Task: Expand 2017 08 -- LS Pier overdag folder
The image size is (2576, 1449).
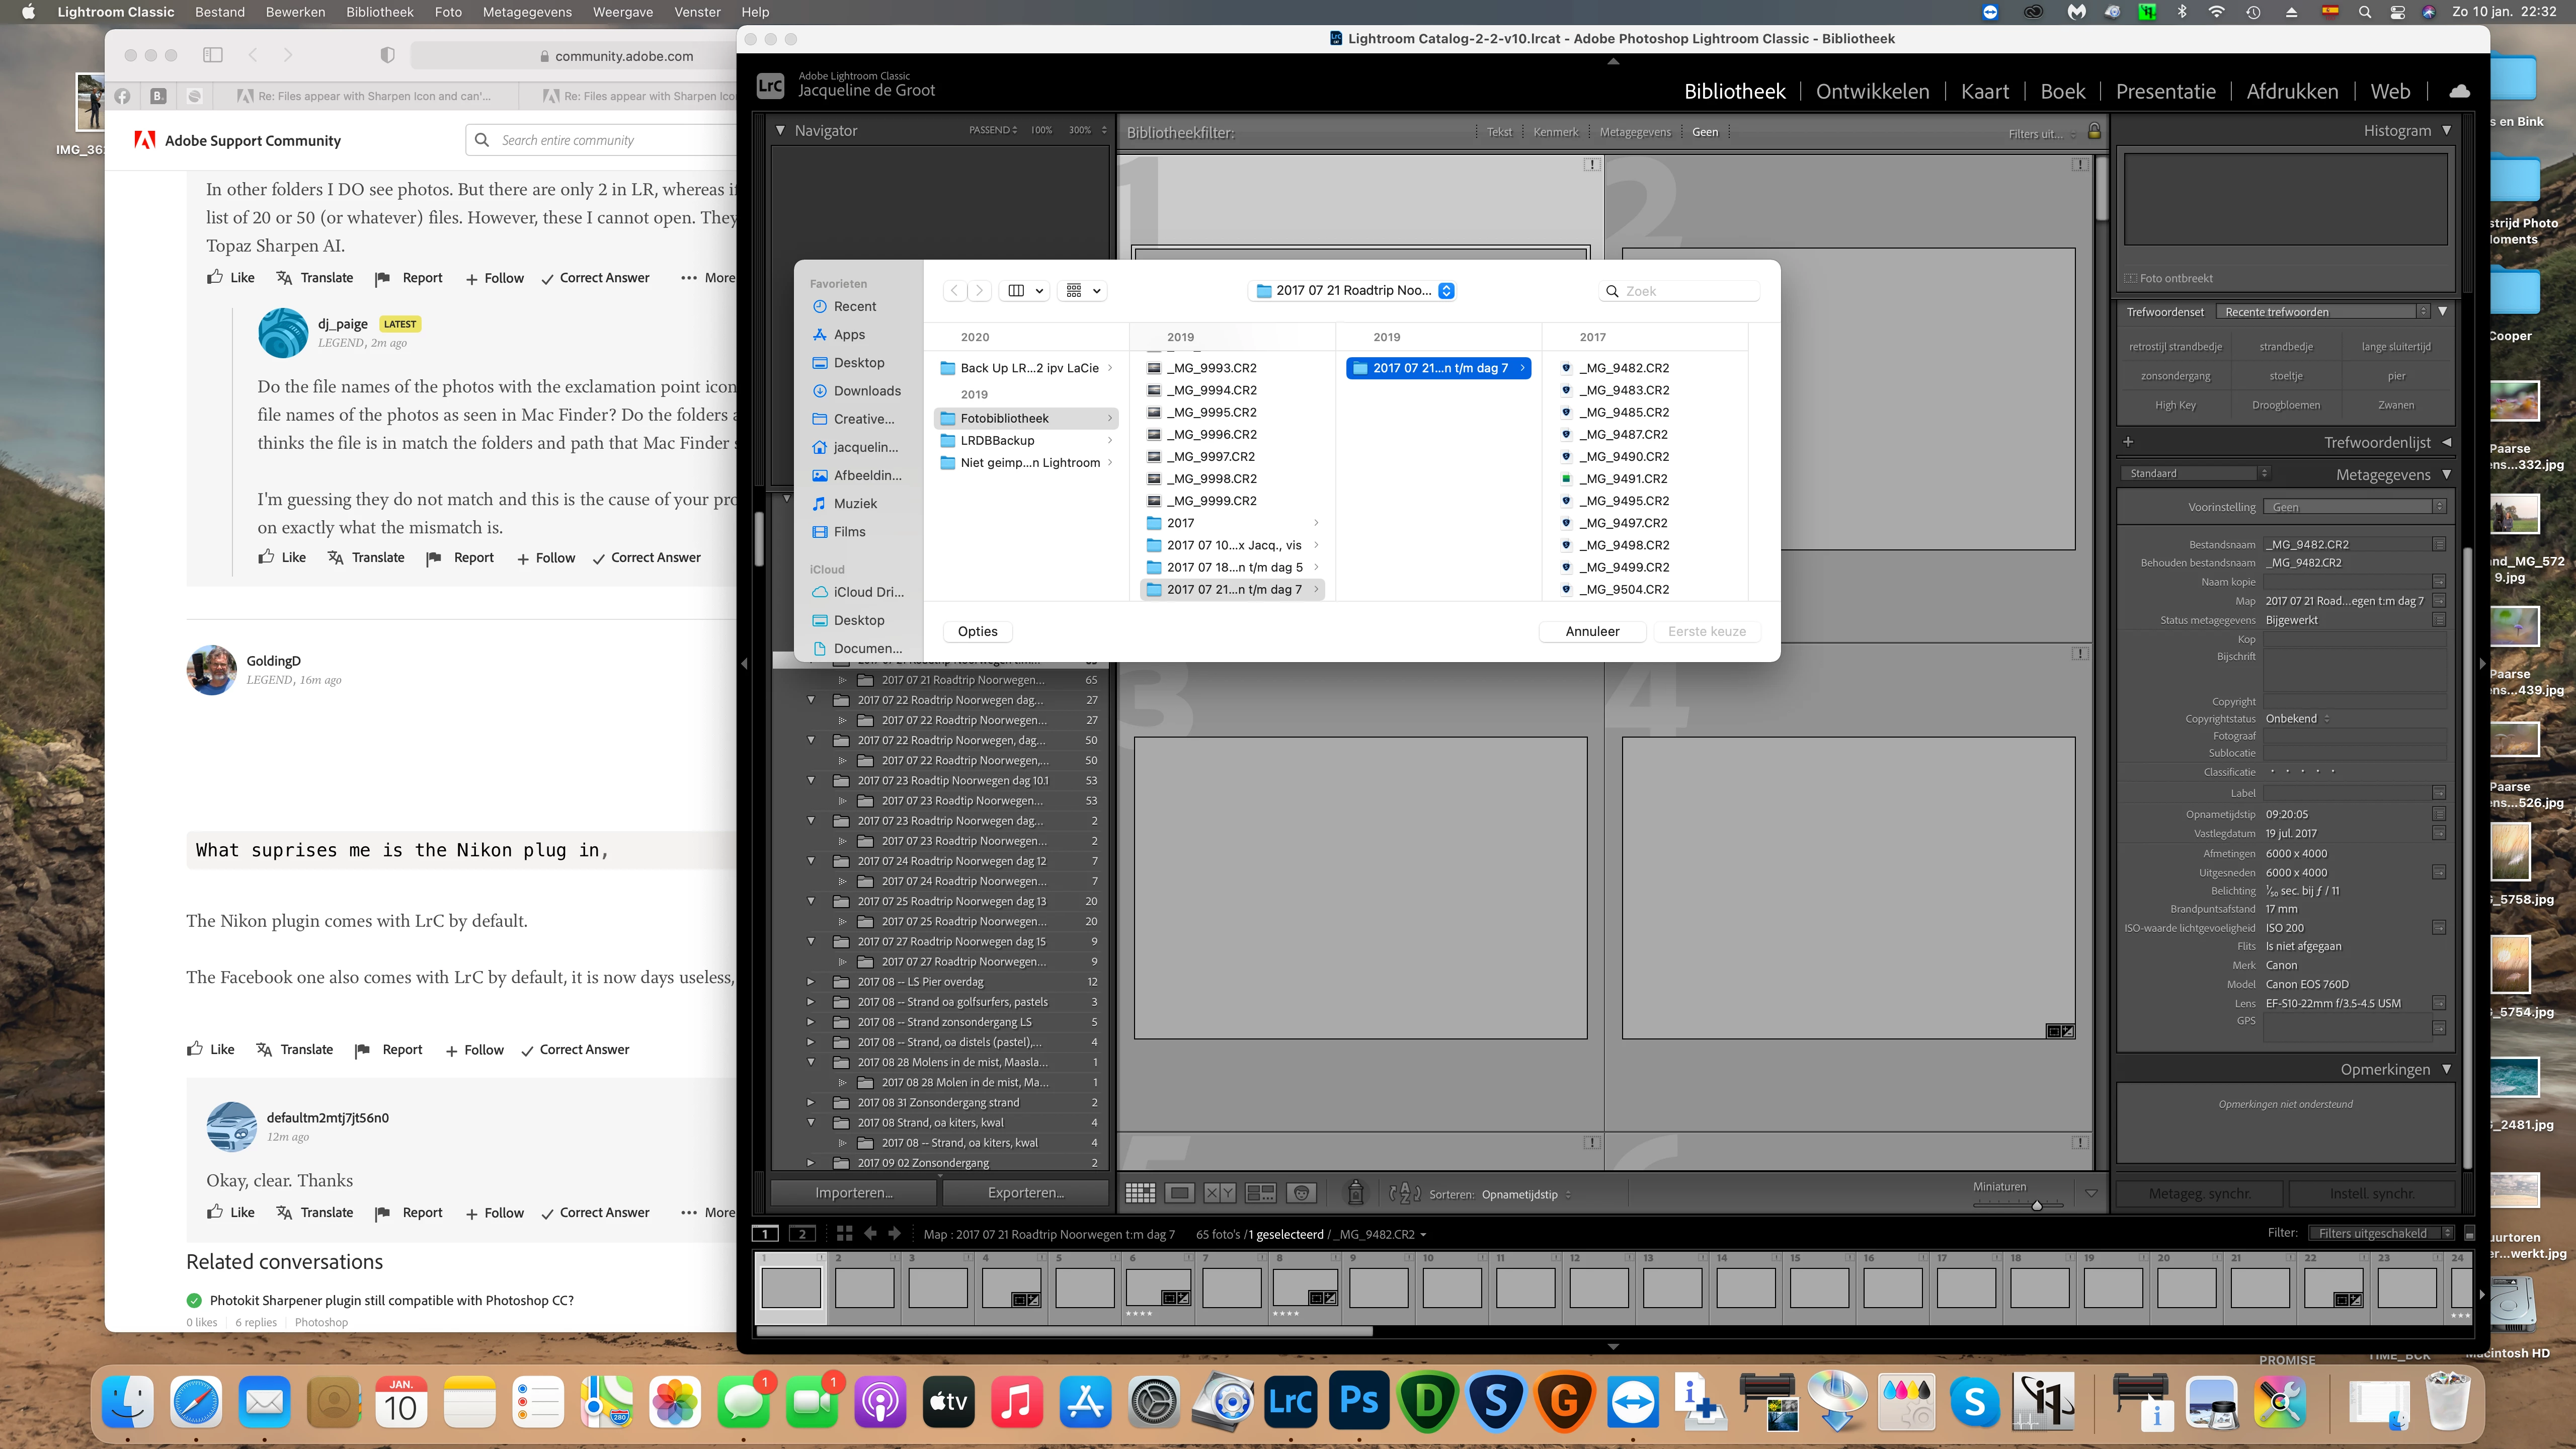Action: click(810, 982)
